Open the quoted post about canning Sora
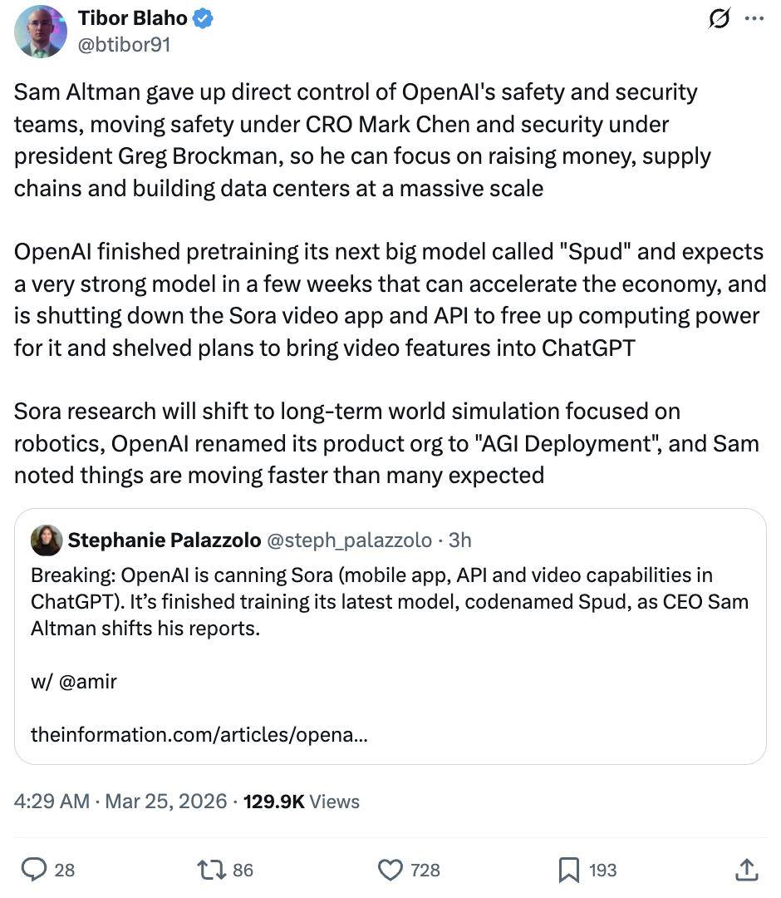This screenshot has width=781, height=898. pos(390,615)
